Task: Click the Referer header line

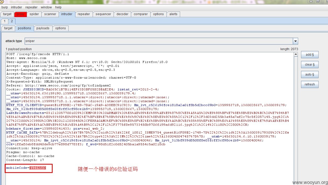Action: [59, 85]
